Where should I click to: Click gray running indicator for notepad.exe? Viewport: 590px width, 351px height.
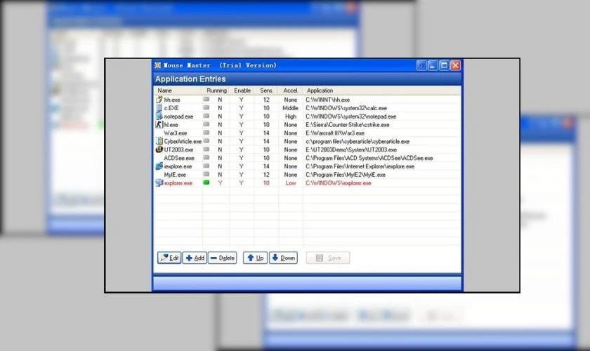pyautogui.click(x=206, y=116)
